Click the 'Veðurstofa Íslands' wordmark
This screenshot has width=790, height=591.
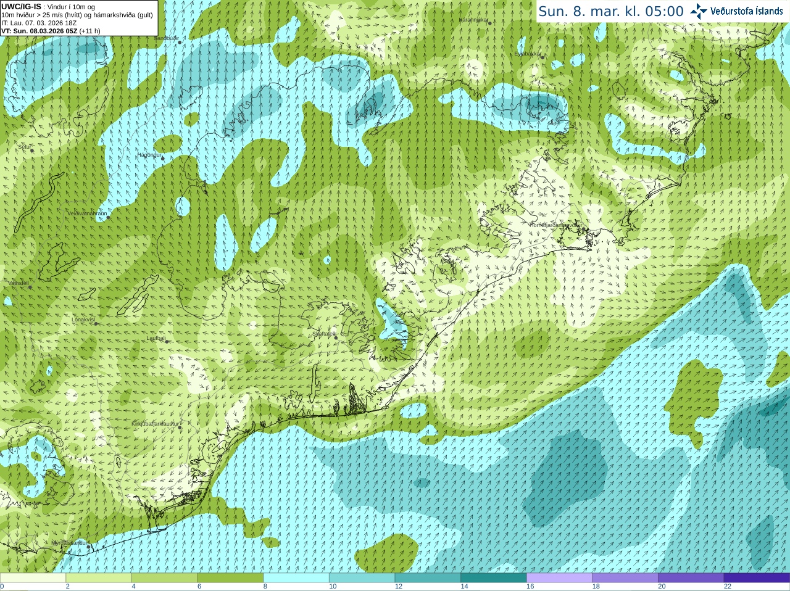746,11
